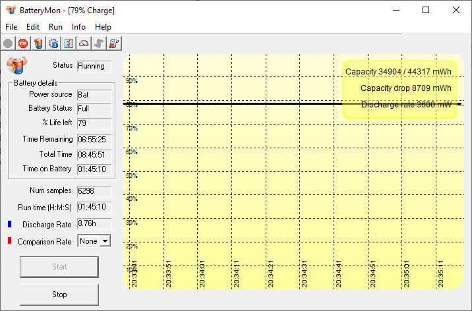Click the Discharge rate 3600 mW text
This screenshot has height=311, width=472.
[x=406, y=105]
